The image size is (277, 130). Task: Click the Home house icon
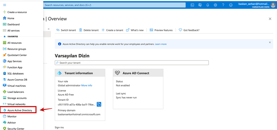pos(4,18)
